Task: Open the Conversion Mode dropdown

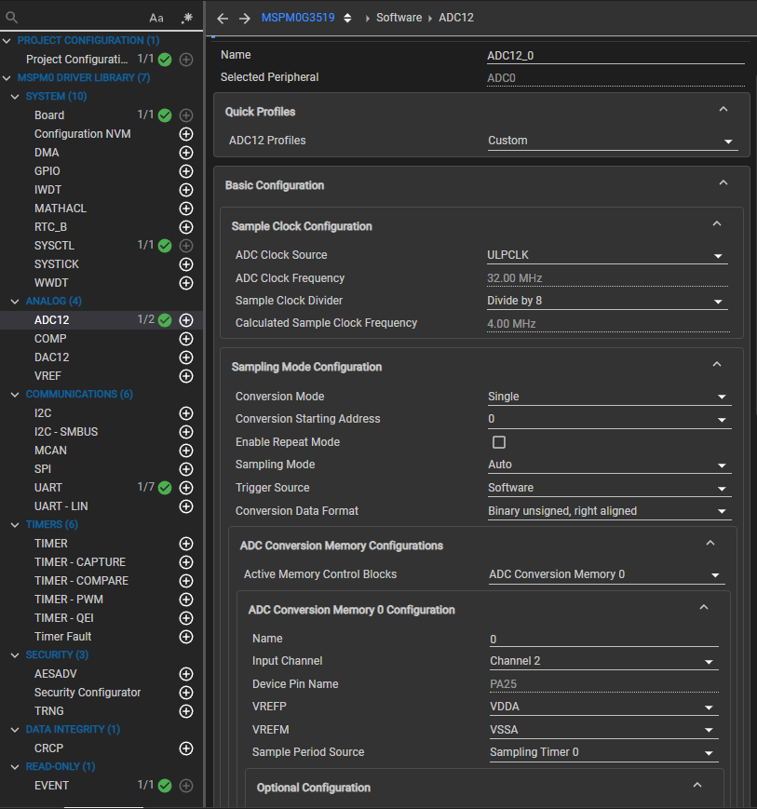Action: [610, 397]
